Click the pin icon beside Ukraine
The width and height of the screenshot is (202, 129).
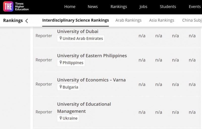pyautogui.click(x=61, y=118)
